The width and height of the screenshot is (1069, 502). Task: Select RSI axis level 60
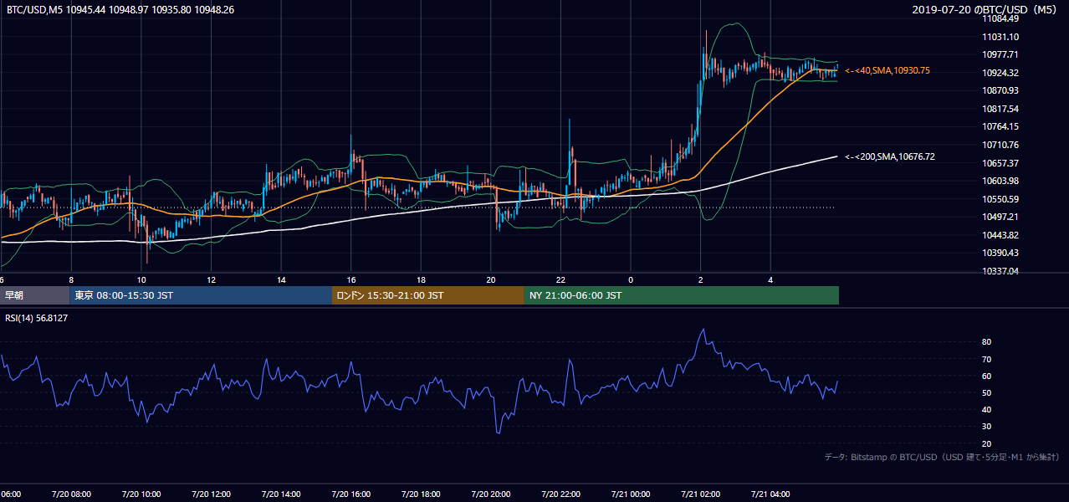[x=986, y=376]
